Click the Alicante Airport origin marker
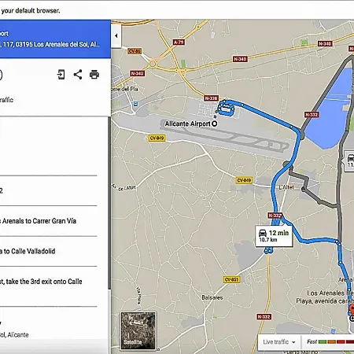Viewport: 354px width, 354px height. tap(215, 124)
